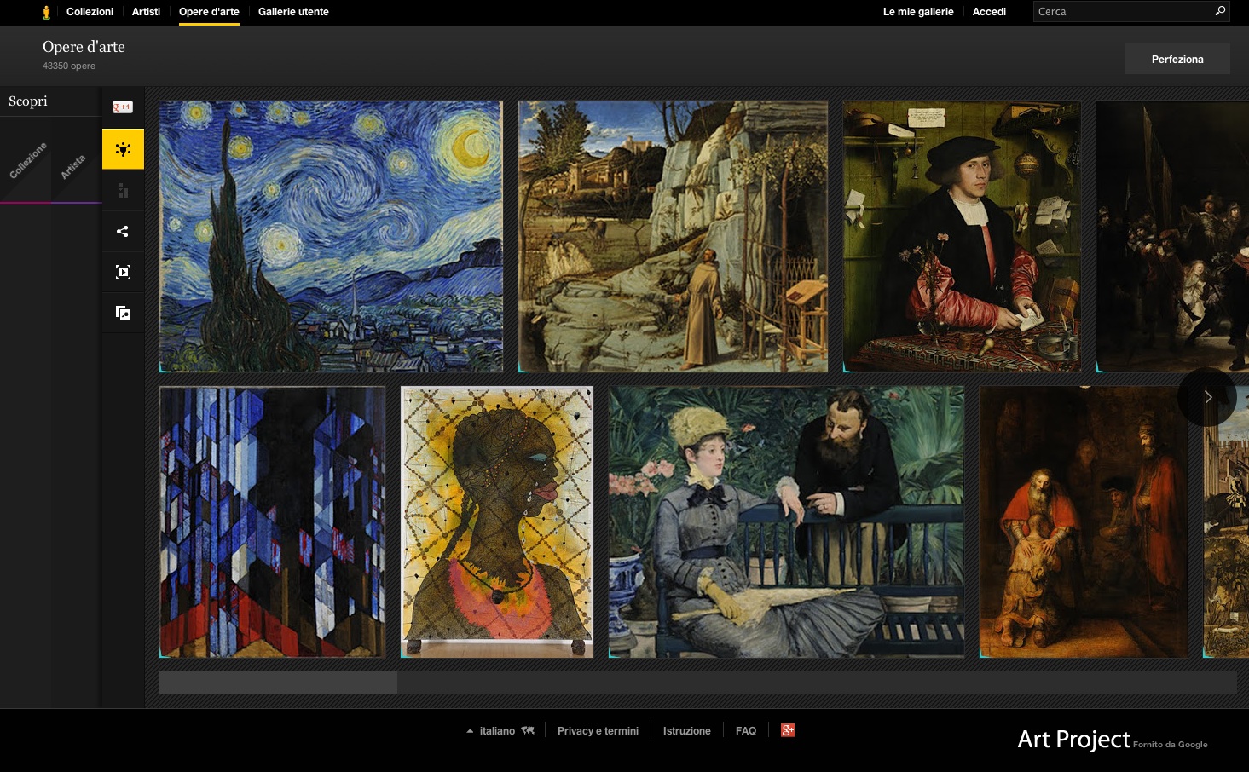Expand the italiano language dropdown
Image resolution: width=1249 pixels, height=772 pixels.
tap(500, 731)
